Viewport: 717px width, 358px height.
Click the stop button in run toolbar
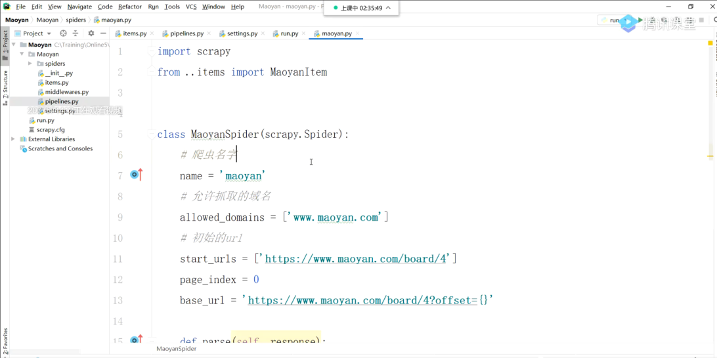pos(701,20)
